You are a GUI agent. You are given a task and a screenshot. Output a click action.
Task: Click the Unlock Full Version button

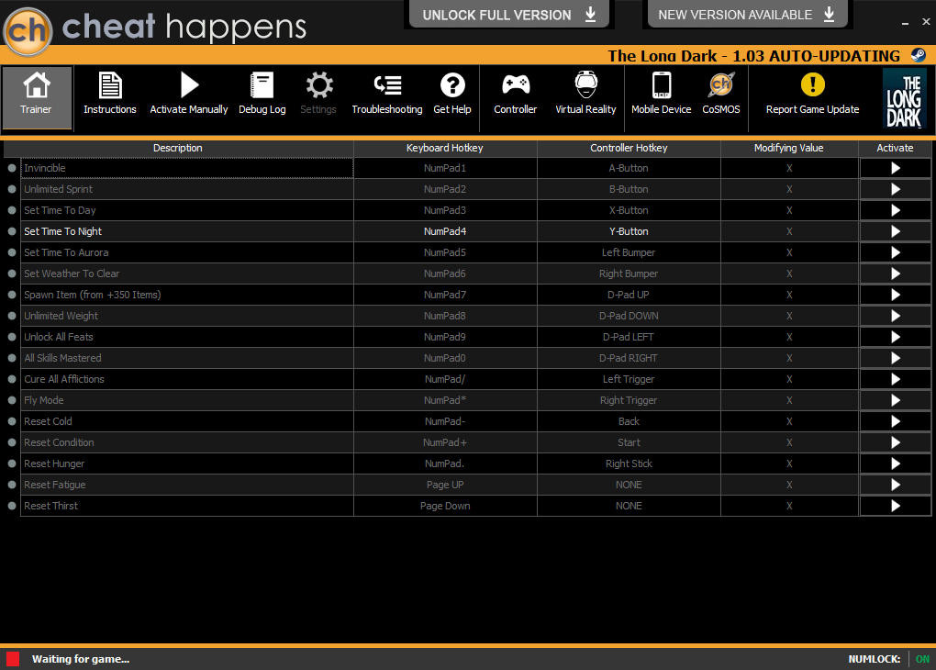(x=508, y=15)
